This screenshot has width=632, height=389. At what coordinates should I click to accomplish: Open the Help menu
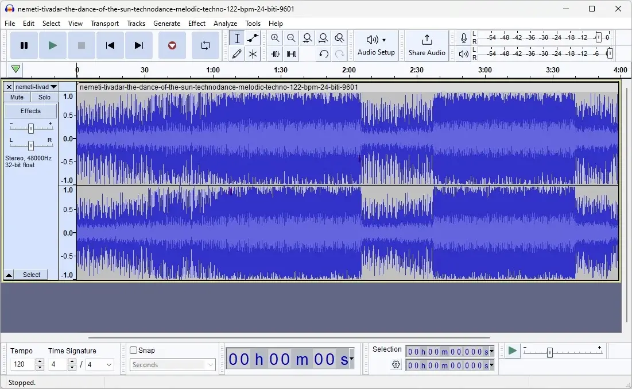click(276, 24)
